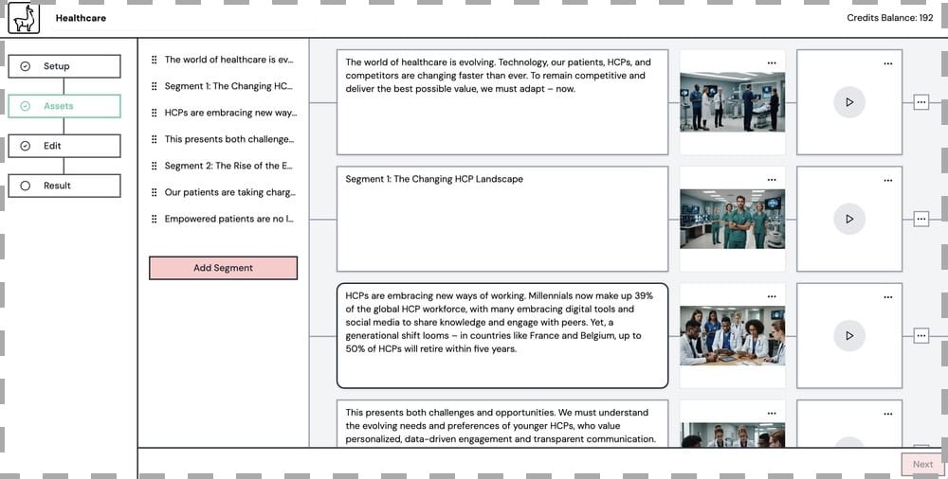The image size is (948, 479).
Task: Open the Assets step
Action: coord(64,106)
